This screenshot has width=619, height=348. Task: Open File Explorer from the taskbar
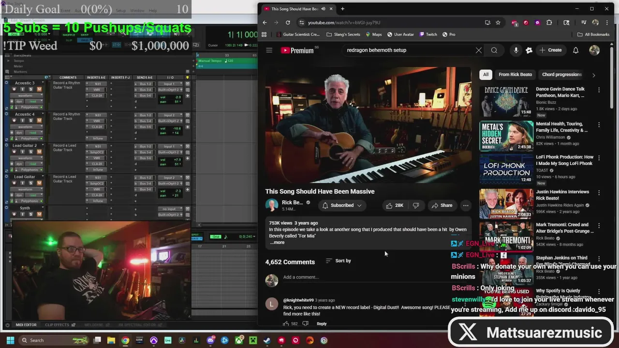point(111,340)
